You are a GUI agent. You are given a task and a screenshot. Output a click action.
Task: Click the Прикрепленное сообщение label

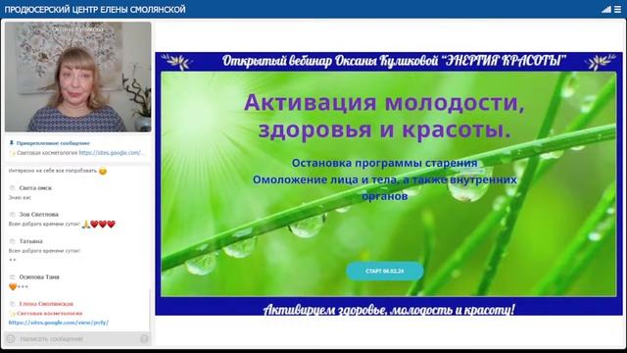tap(53, 143)
